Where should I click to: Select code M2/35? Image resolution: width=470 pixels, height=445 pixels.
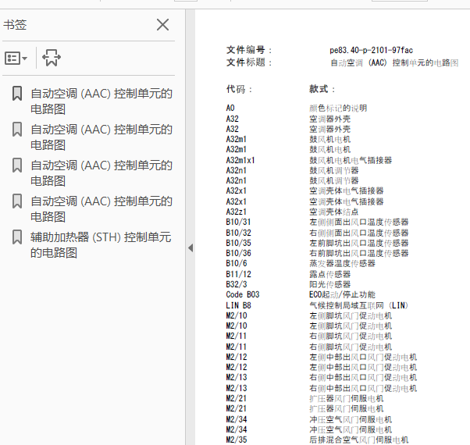(x=237, y=440)
